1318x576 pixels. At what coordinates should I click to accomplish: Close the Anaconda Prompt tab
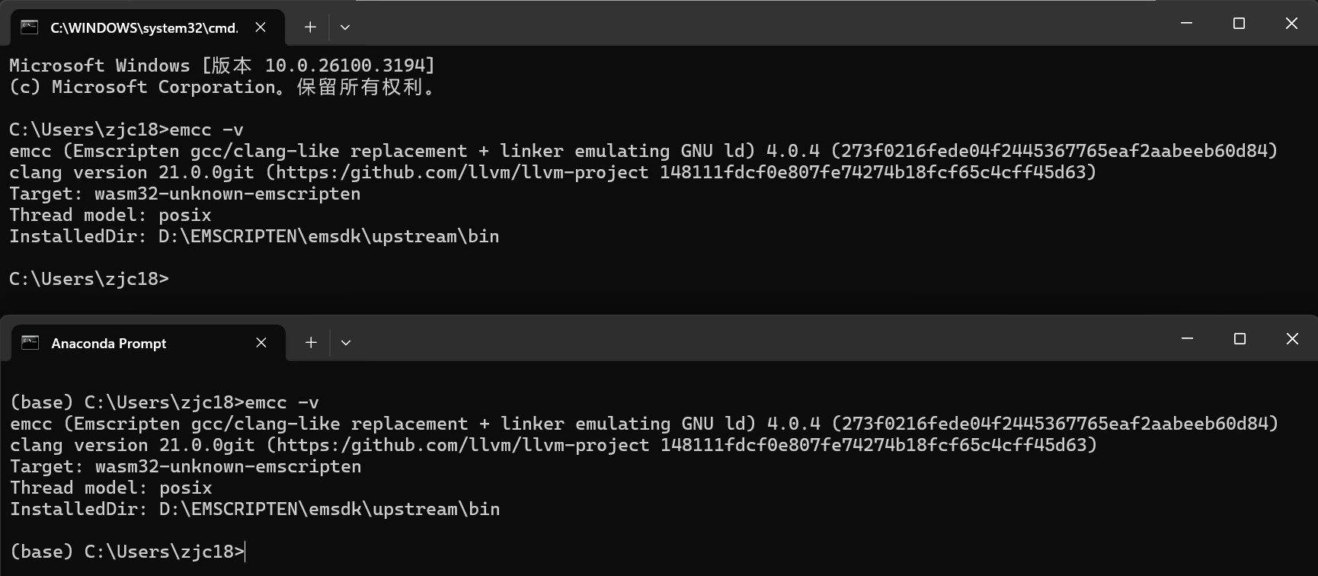[x=261, y=343]
